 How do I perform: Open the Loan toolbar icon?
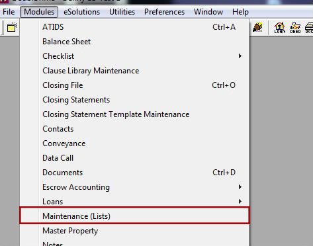pyautogui.click(x=280, y=28)
